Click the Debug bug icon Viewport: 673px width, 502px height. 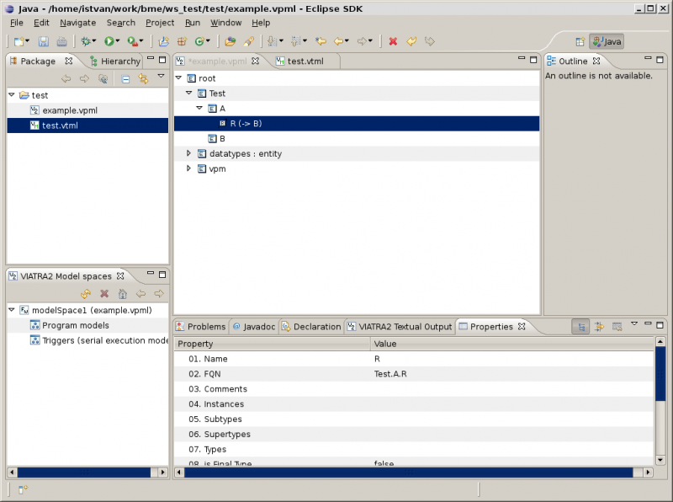[86, 41]
